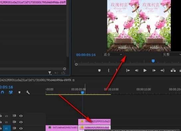The image size is (181, 131).
Task: Click Program monitor zoom scroll bar handle
Action: 76,65
